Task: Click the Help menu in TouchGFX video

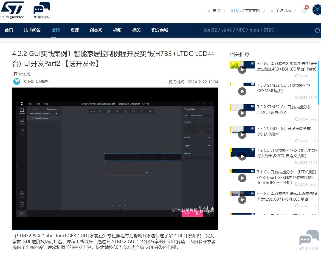Action: pos(46,104)
